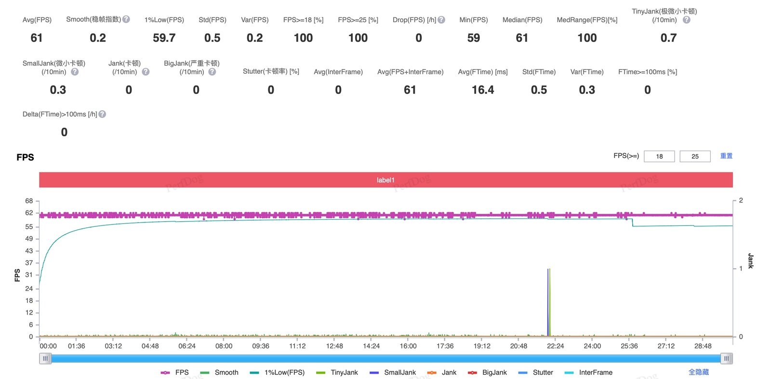Toggle Smooth series in legend
Screen dimensions: 771x379
tap(219, 372)
